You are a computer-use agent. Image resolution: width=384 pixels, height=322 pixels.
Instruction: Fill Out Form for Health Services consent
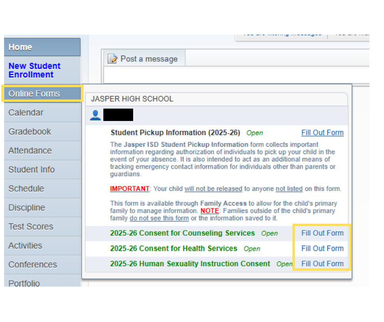pos(322,248)
